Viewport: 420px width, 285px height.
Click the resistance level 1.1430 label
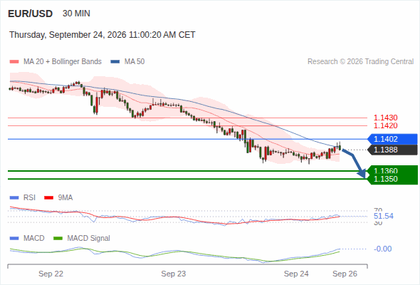(x=385, y=118)
